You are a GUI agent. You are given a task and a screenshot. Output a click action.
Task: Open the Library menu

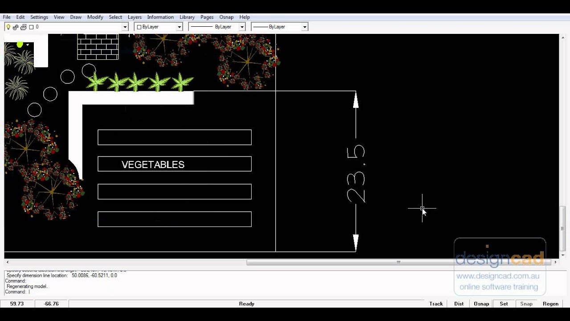coord(187,17)
